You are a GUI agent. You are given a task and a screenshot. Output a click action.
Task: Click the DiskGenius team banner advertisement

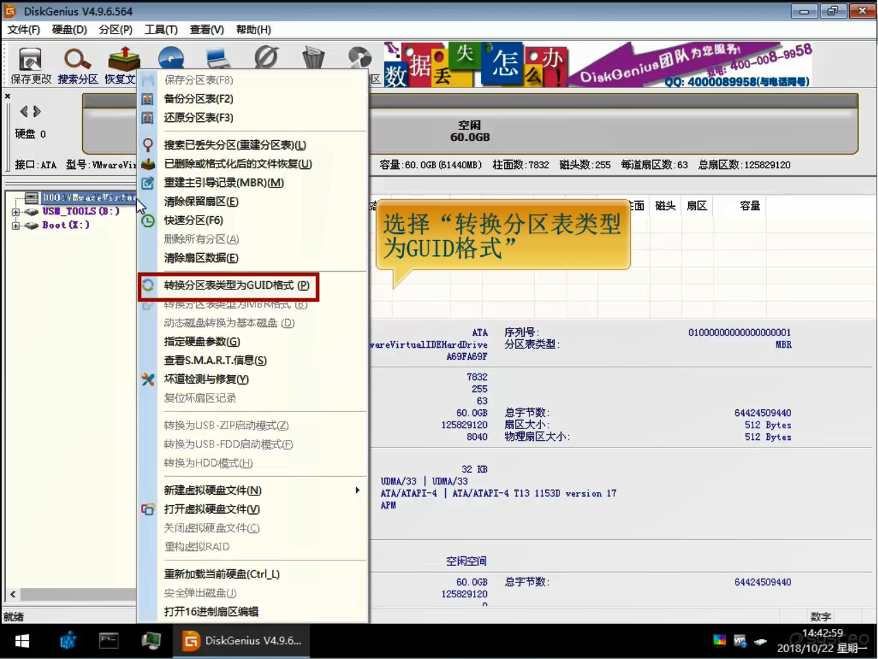(x=691, y=64)
